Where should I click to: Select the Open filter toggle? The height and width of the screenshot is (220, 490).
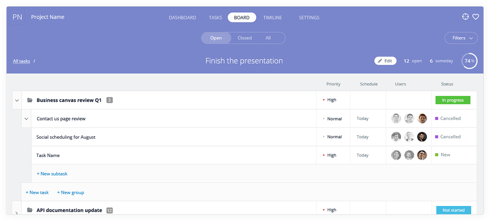tap(216, 38)
